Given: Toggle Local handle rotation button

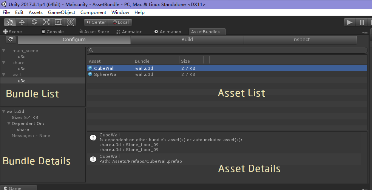Looking at the screenshot, I should 120,22.
